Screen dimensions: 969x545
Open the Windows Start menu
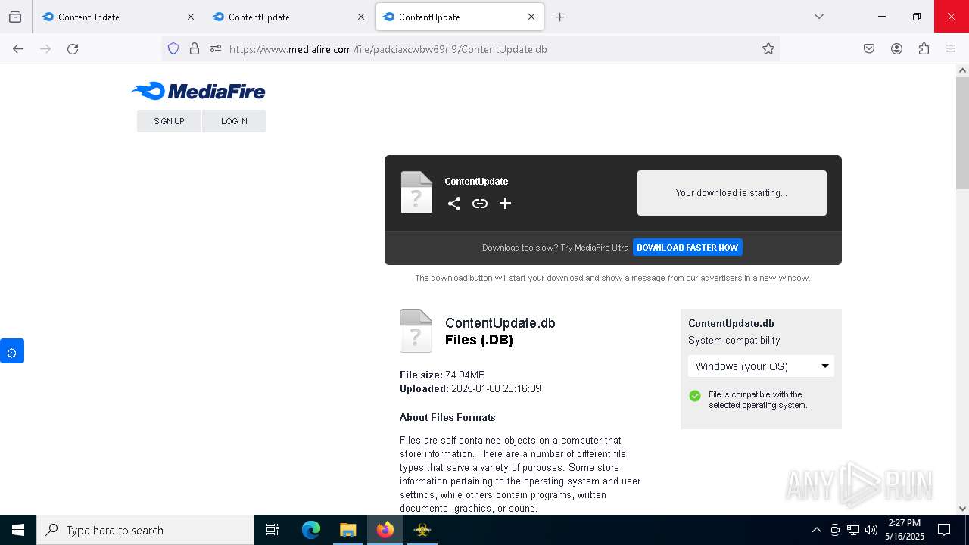coord(18,530)
